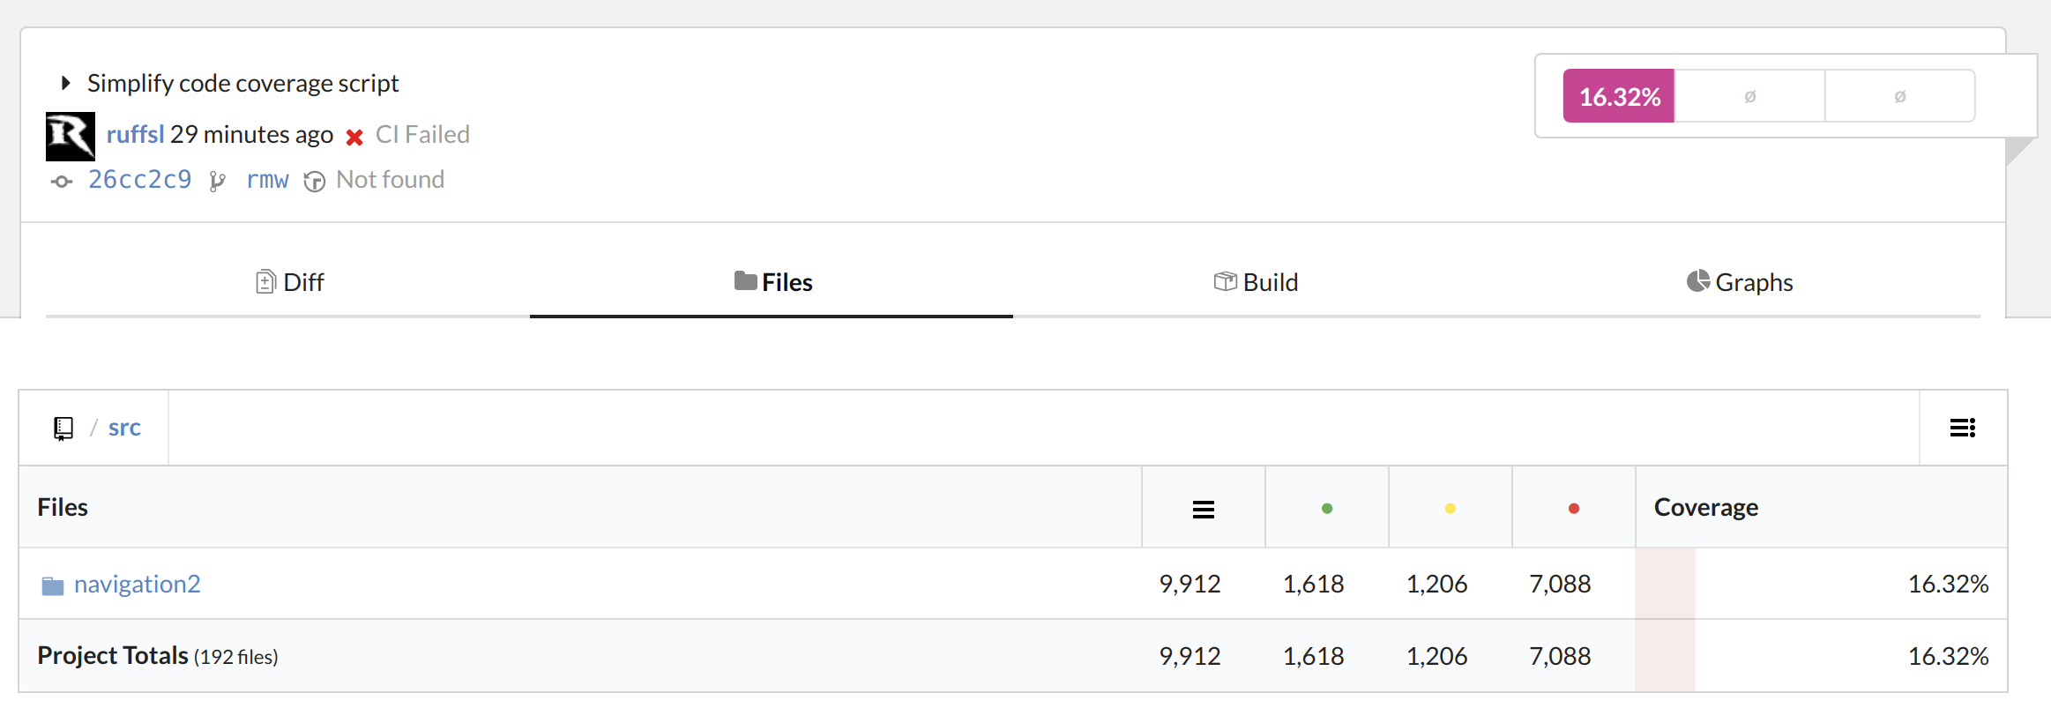This screenshot has width=2051, height=723.
Task: Switch to the Build tab
Action: point(1256,282)
